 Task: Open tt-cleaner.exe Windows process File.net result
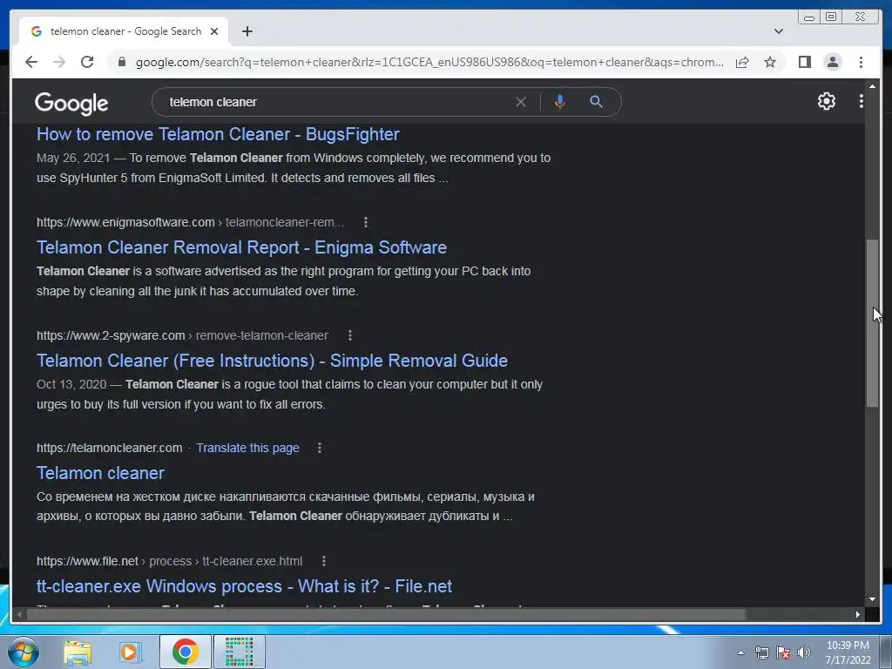(244, 586)
